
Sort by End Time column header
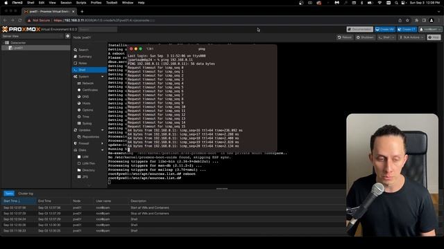(53, 201)
